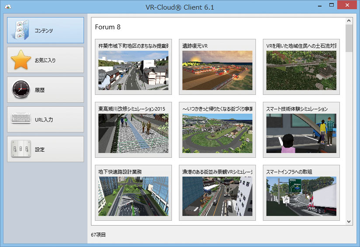Image resolution: width=360 pixels, height=247 pixels.
Task: Open VRを用いた地域住民への土石流 content
Action: tap(301, 67)
